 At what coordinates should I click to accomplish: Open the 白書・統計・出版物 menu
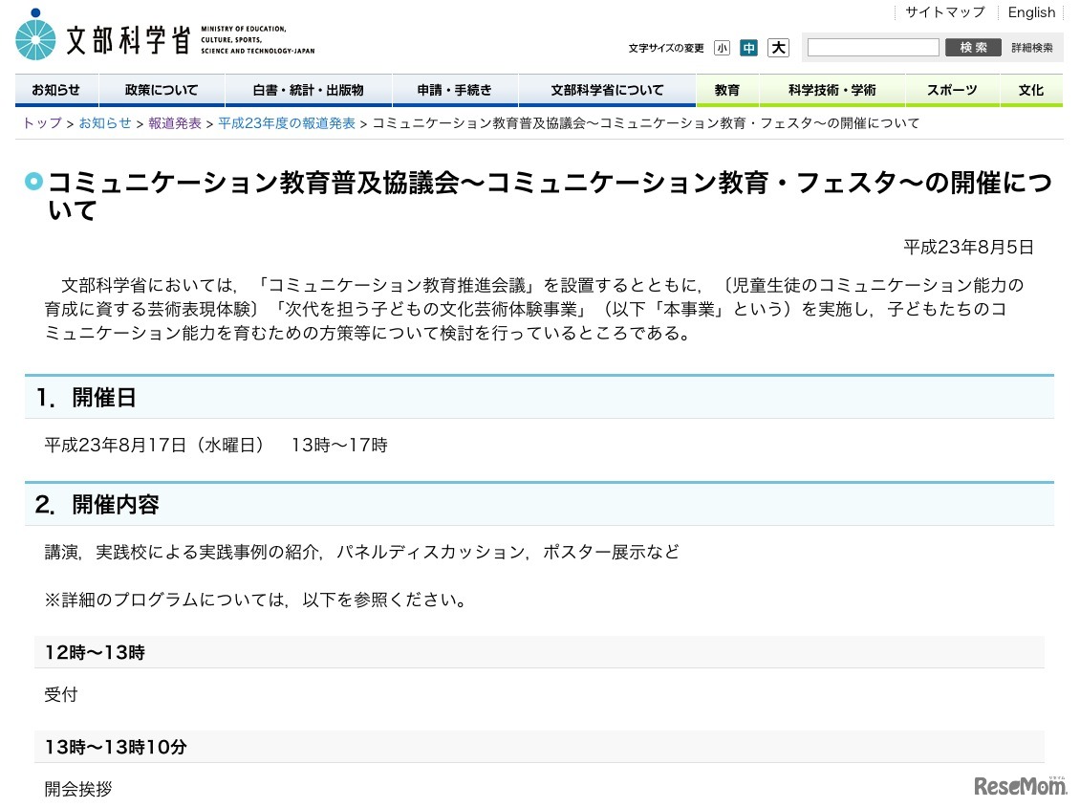coord(307,89)
